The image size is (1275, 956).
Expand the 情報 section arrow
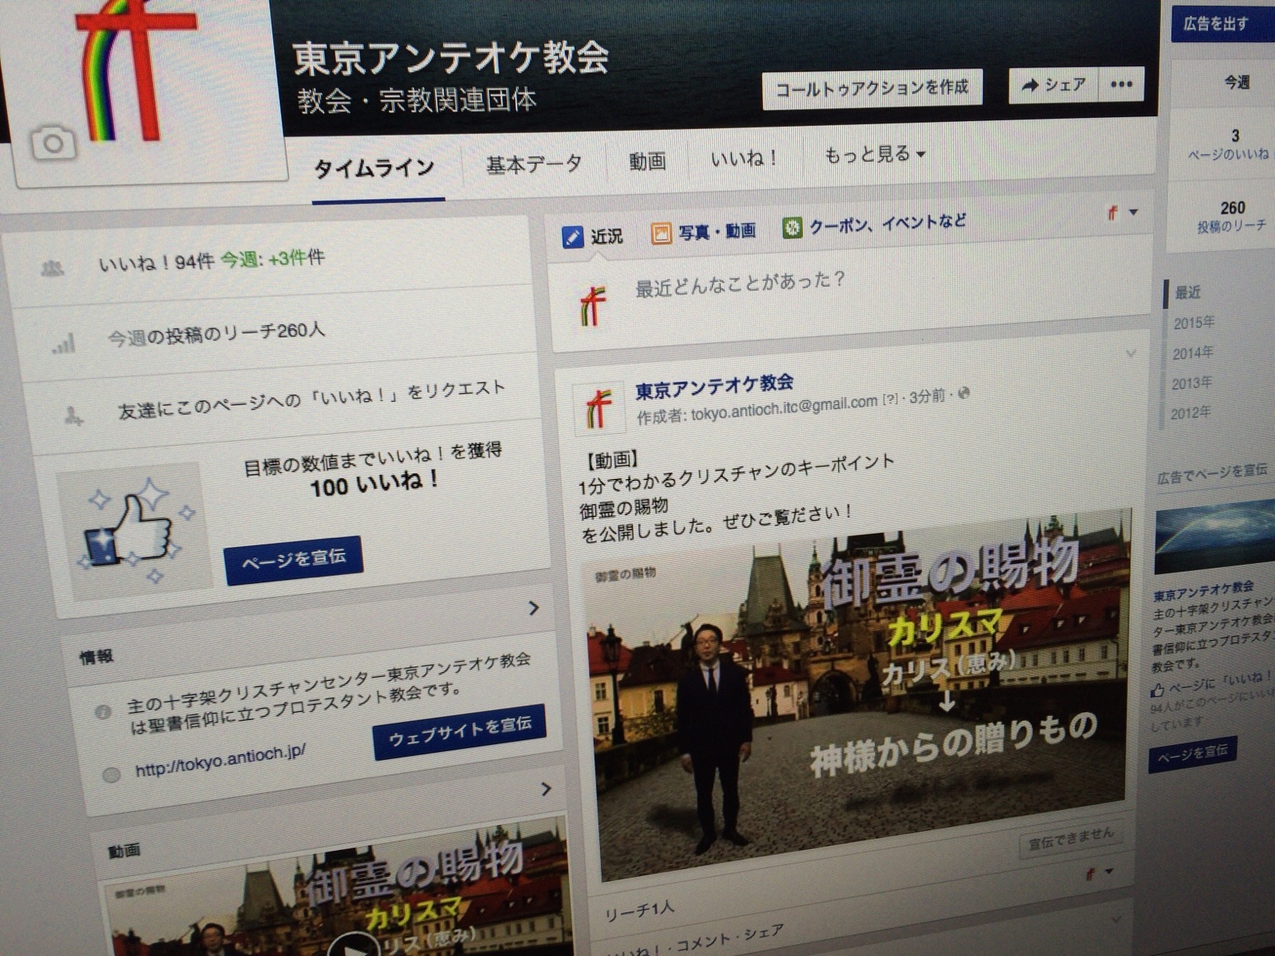[x=534, y=608]
